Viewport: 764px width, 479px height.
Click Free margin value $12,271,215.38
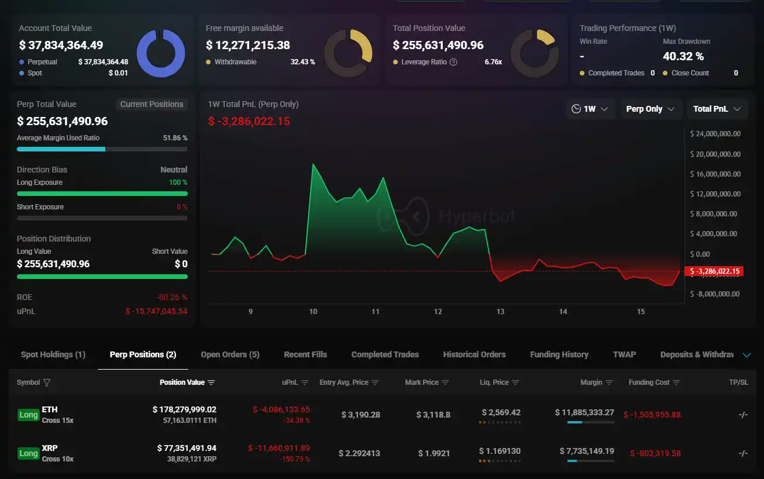click(x=248, y=45)
